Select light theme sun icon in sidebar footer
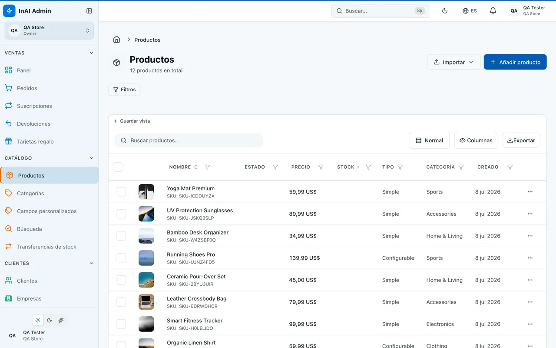The width and height of the screenshot is (556, 348). (x=38, y=320)
